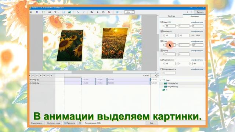Open modifiers link for Rotate

[x=197, y=41]
